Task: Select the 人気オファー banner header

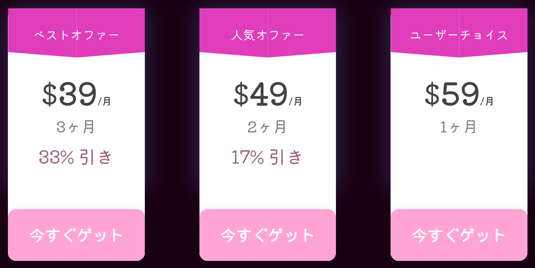Action: point(267,35)
